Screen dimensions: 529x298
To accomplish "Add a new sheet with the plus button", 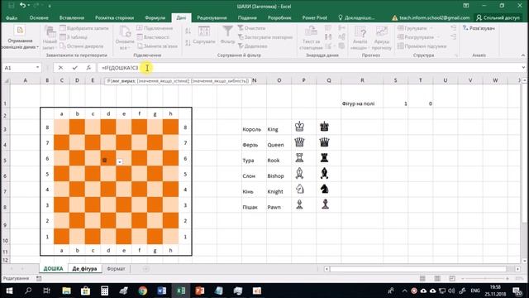I will [145, 268].
